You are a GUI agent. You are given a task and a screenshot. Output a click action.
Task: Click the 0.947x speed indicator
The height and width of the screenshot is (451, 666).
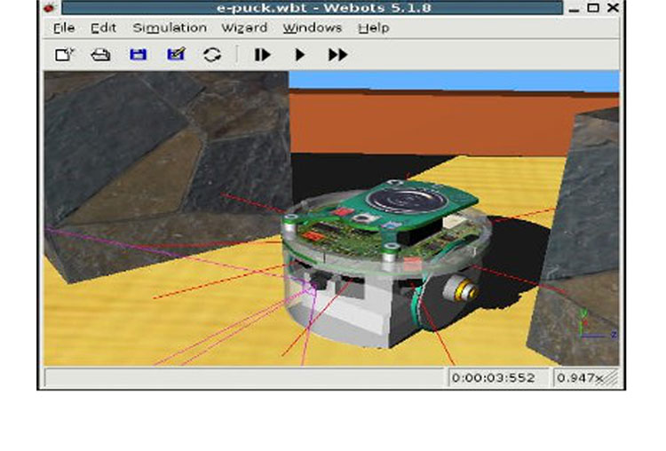(x=579, y=378)
